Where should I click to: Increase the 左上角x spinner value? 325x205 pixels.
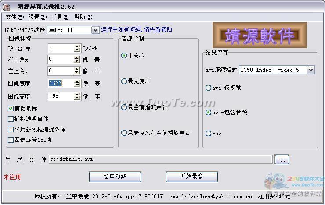click(x=77, y=57)
